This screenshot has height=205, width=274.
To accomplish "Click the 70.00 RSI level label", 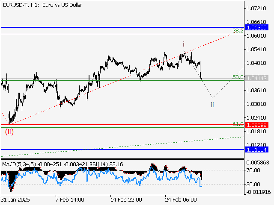I will [253, 170].
